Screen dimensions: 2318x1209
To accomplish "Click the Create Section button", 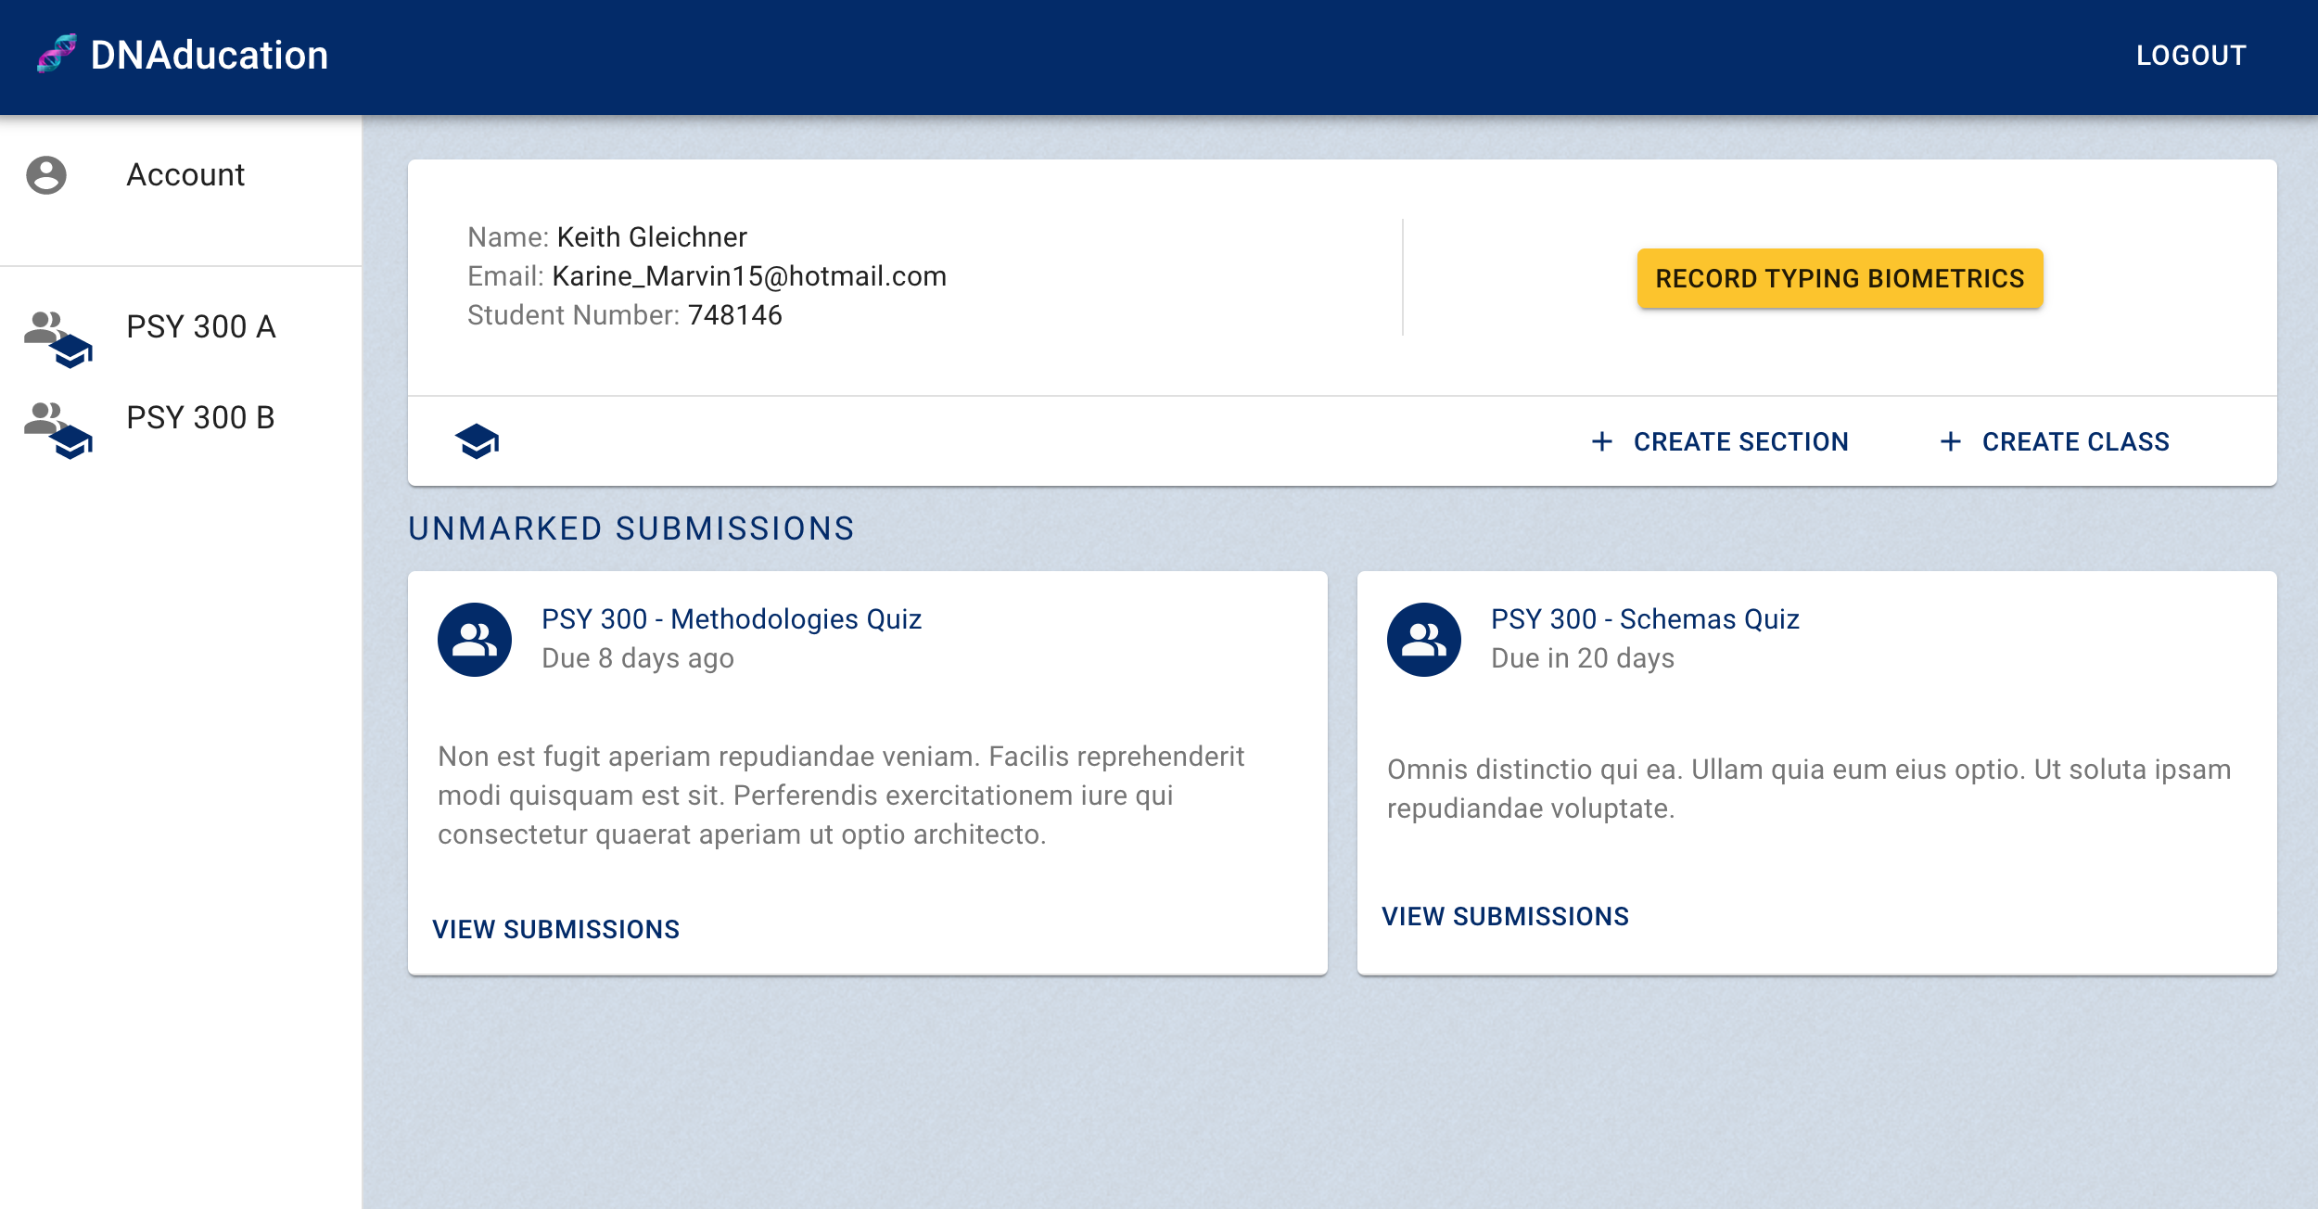I will click(1740, 442).
